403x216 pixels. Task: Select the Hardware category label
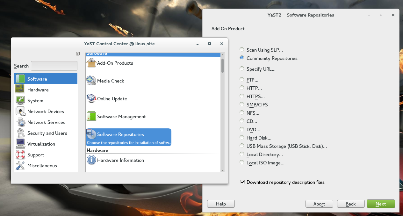[x=38, y=90]
